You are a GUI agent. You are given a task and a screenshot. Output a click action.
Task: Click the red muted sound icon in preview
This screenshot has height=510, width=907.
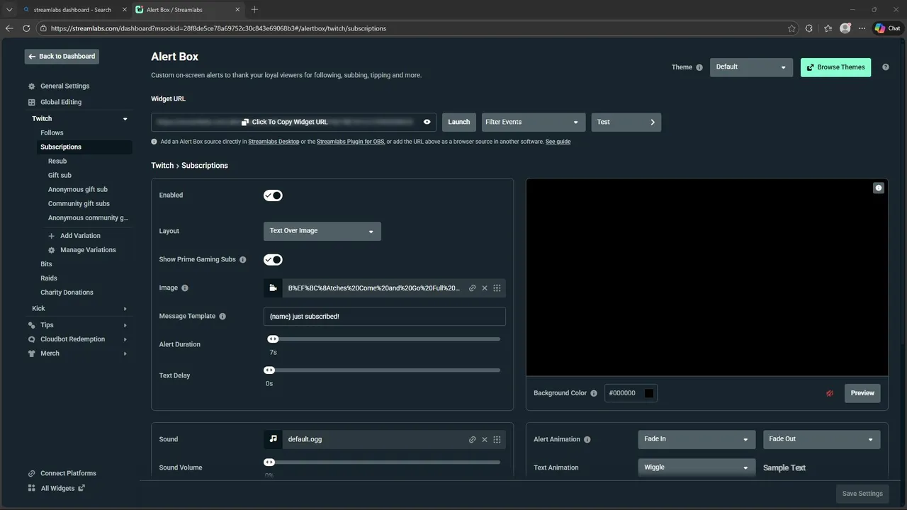tap(830, 393)
